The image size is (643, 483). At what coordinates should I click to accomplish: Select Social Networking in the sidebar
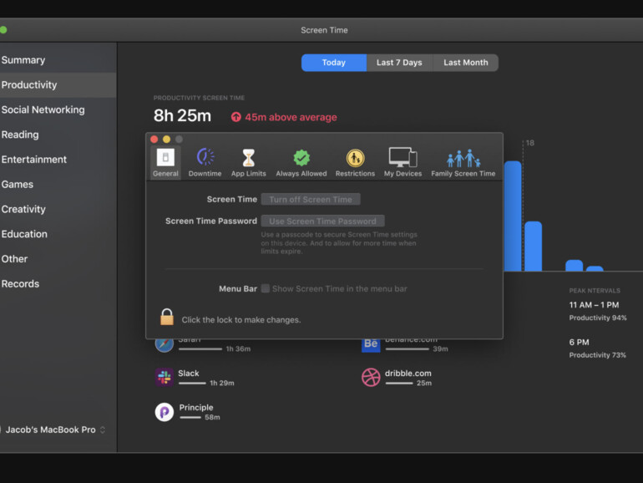point(58,110)
